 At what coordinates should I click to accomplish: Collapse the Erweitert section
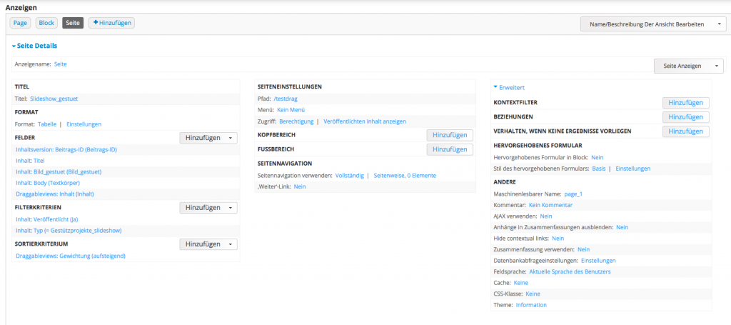click(509, 87)
